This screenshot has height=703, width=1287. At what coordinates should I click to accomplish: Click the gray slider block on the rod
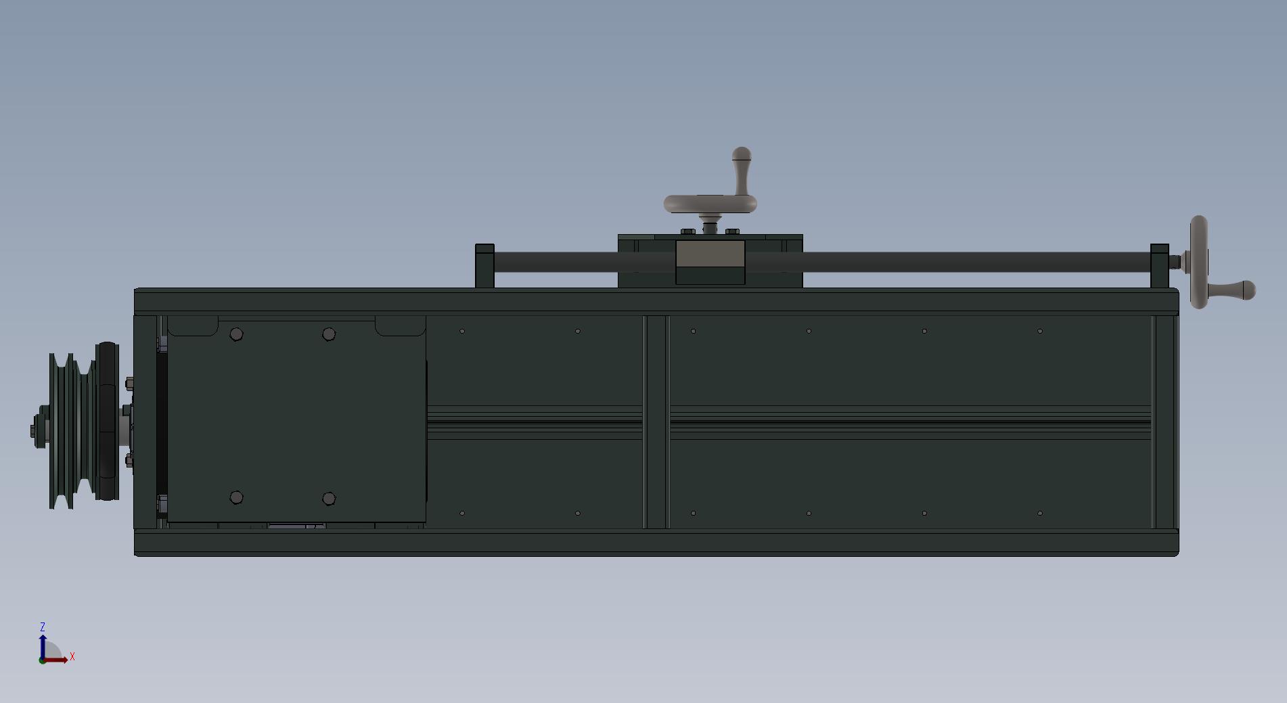click(710, 254)
